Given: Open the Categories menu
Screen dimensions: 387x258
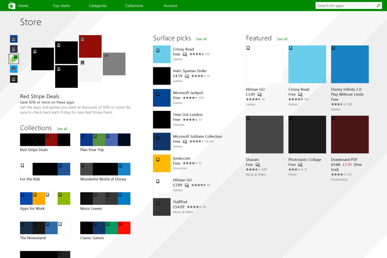Looking at the screenshot, I should [98, 5].
